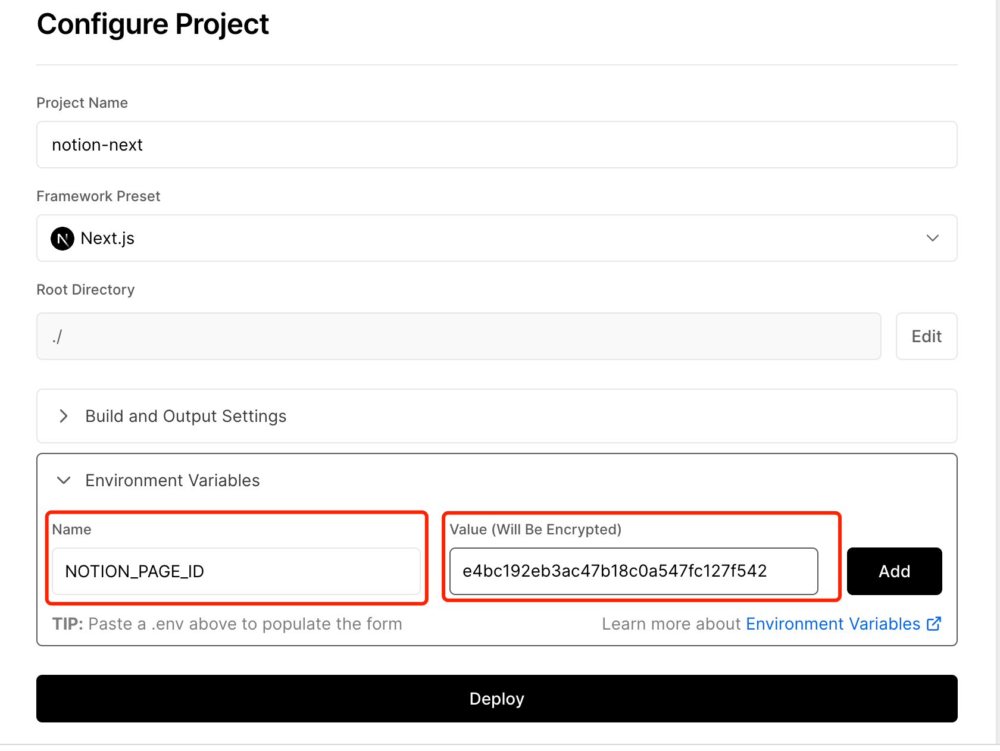The width and height of the screenshot is (1000, 751).
Task: Click the Root Directory path field
Action: (x=458, y=337)
